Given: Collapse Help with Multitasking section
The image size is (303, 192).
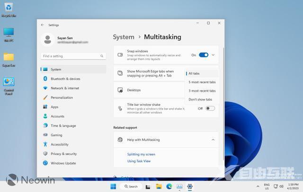Looking at the screenshot, I should [x=213, y=140].
